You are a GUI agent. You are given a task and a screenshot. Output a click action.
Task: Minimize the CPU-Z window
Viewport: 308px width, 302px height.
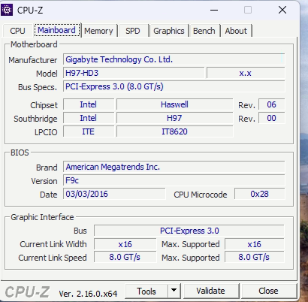tap(214, 10)
